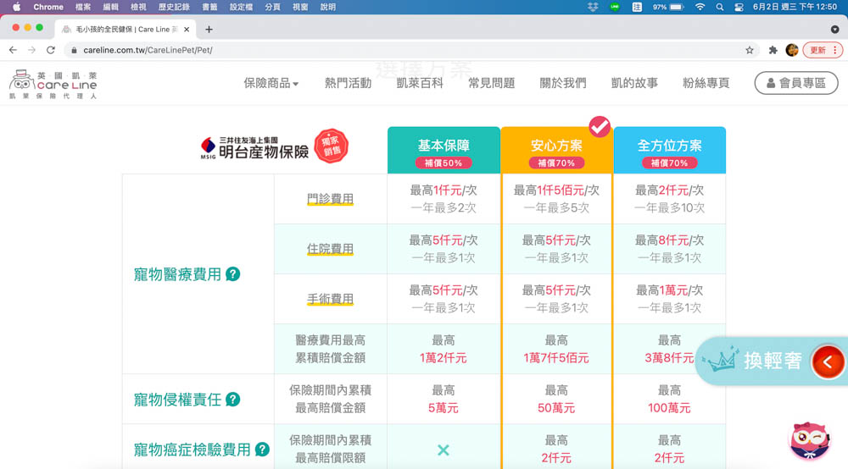Open 凱萊百科 nav item
848x469 pixels.
(x=420, y=83)
